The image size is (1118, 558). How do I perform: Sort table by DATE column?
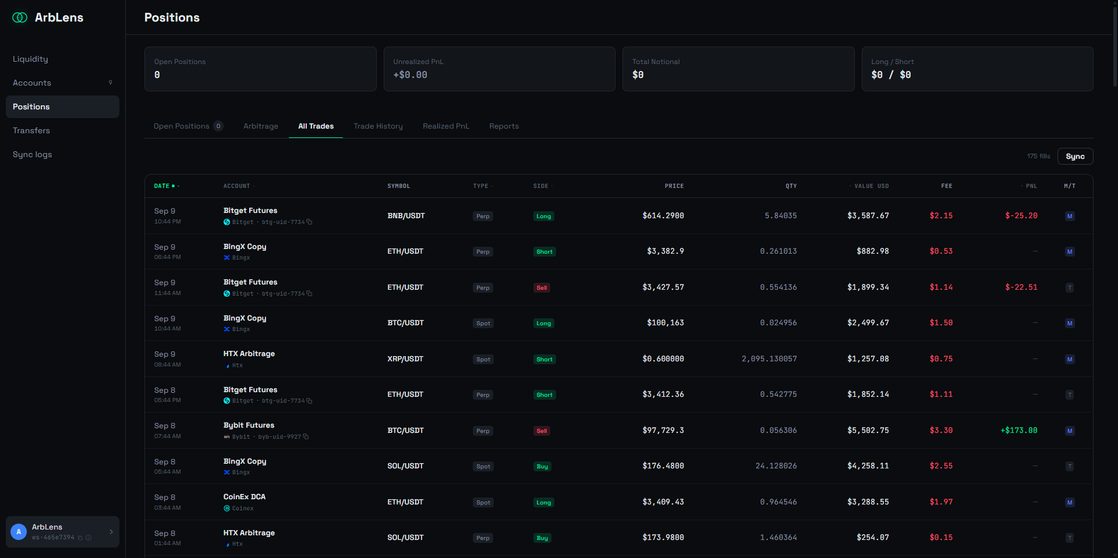(167, 186)
